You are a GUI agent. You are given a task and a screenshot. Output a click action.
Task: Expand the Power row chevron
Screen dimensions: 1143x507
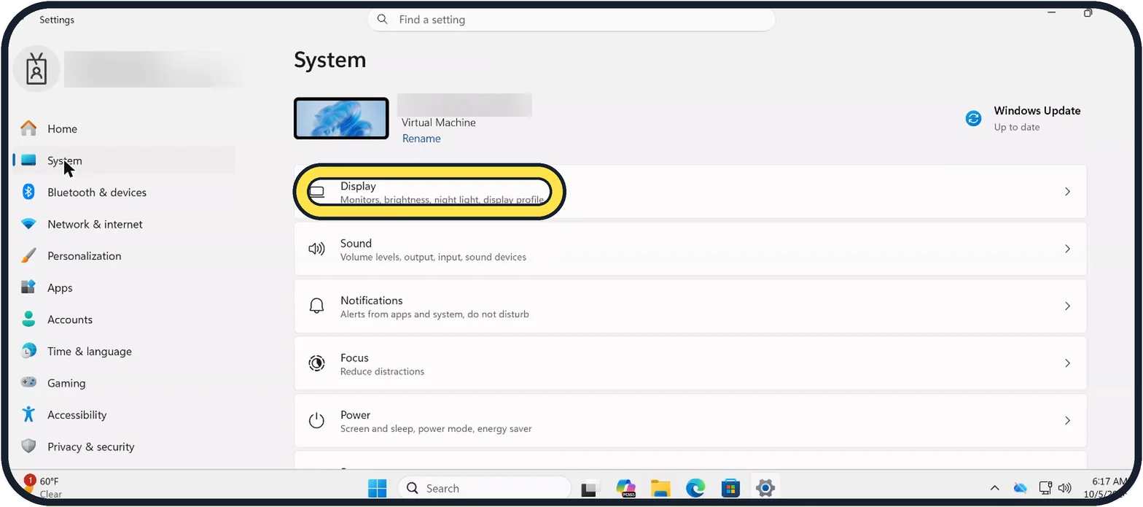point(1067,420)
